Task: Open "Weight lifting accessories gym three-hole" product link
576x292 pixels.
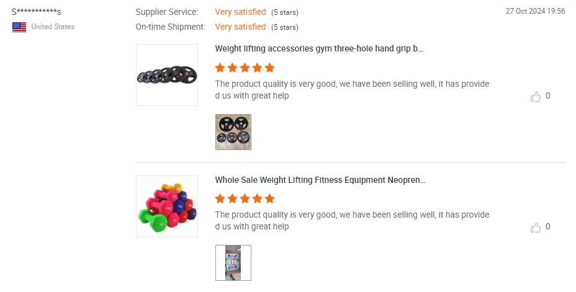Action: coord(319,48)
